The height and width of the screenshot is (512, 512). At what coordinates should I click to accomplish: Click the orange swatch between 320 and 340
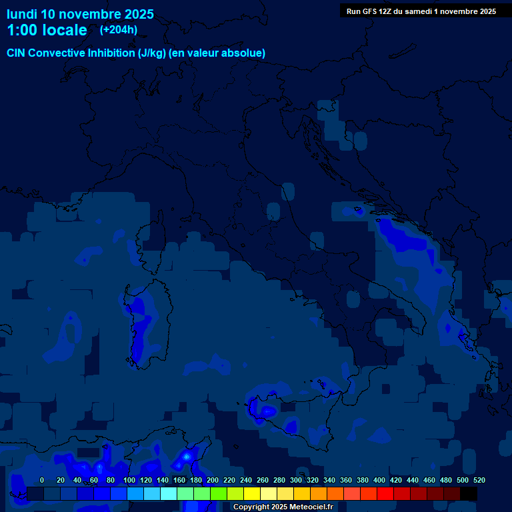(319, 494)
